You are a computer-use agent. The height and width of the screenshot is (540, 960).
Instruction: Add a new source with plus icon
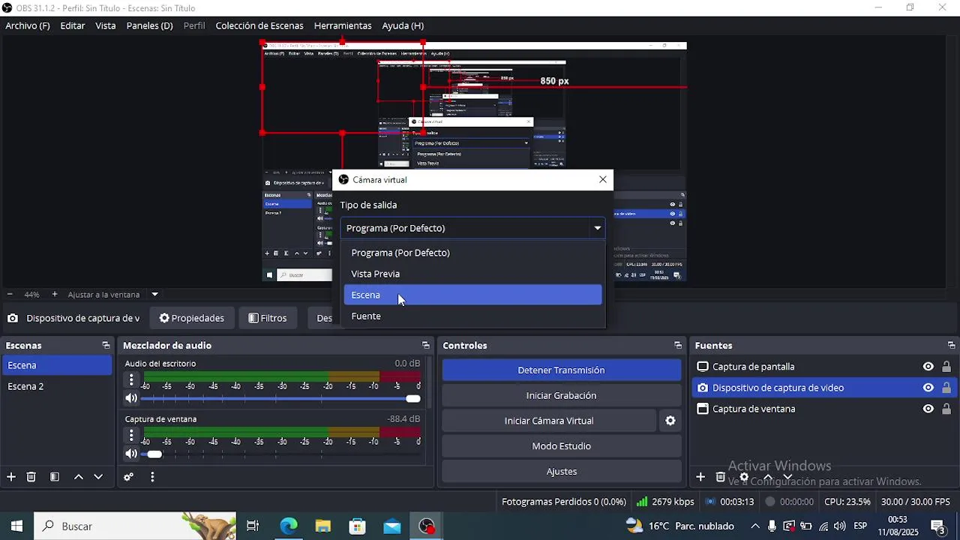click(700, 477)
